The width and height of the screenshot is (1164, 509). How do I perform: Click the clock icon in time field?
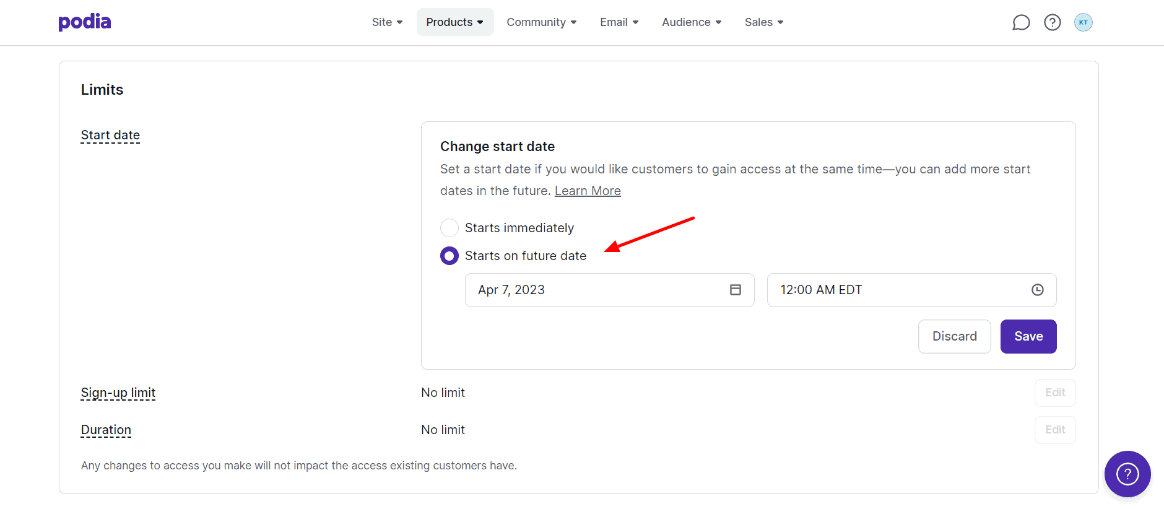[x=1037, y=290]
